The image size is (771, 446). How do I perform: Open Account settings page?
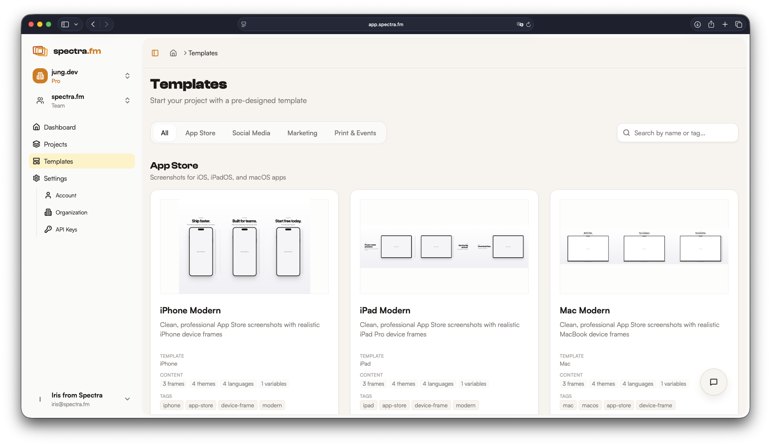66,196
